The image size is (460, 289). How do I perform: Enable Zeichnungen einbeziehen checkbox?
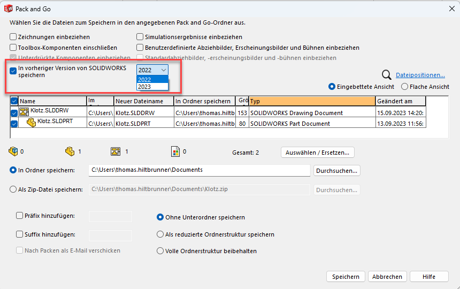(x=13, y=37)
